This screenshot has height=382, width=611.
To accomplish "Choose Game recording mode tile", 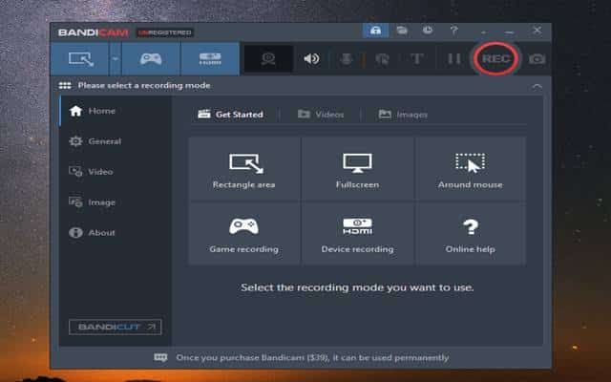I will coord(244,233).
